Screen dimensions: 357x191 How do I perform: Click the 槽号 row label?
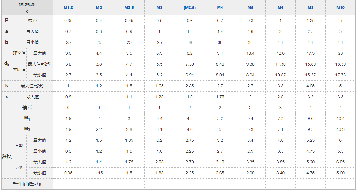(x=27, y=108)
